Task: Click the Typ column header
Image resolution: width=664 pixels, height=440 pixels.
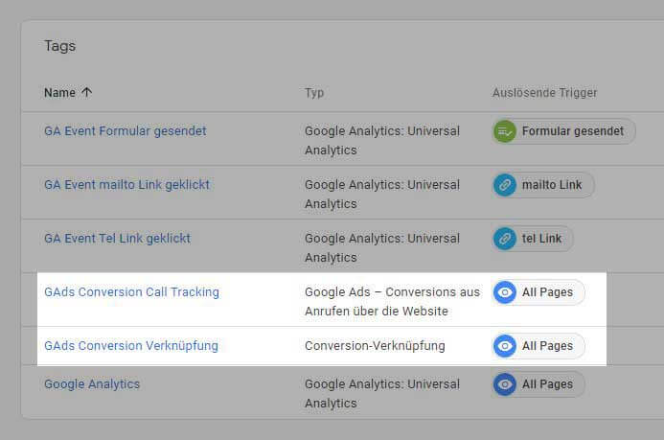Action: [x=314, y=93]
